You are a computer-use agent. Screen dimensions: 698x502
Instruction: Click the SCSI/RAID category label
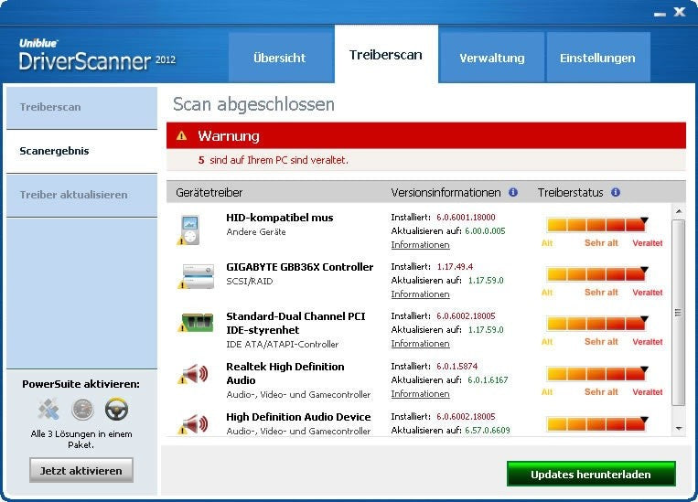click(x=249, y=282)
